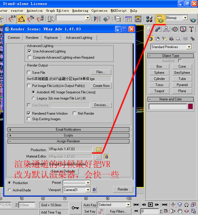This screenshot has width=198, height=215.
Task: Lock the Camera01 viewport selection
Action: 94,190
